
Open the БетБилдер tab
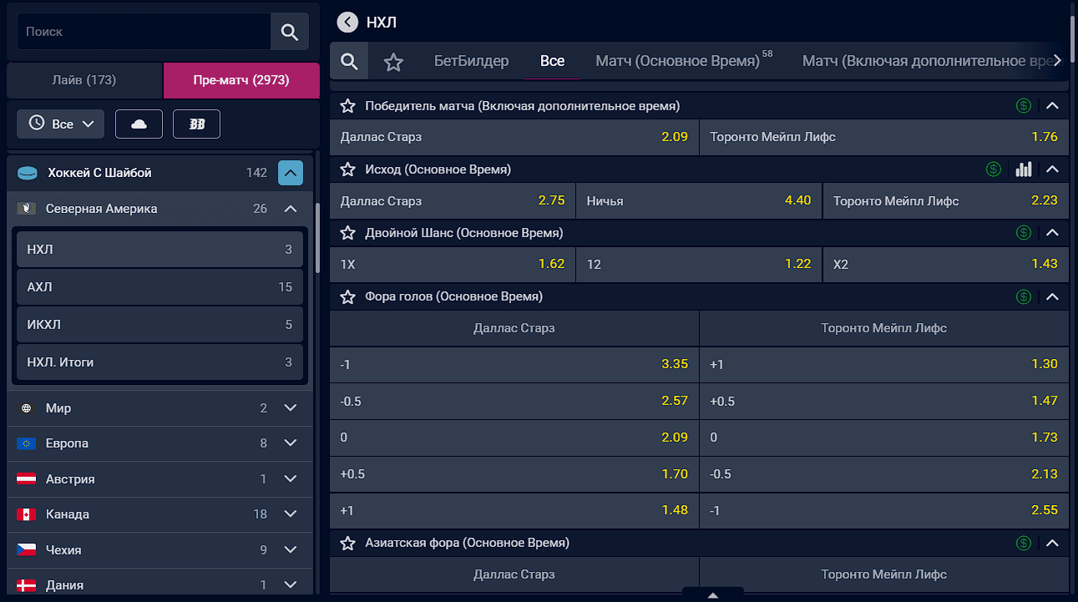(x=472, y=61)
